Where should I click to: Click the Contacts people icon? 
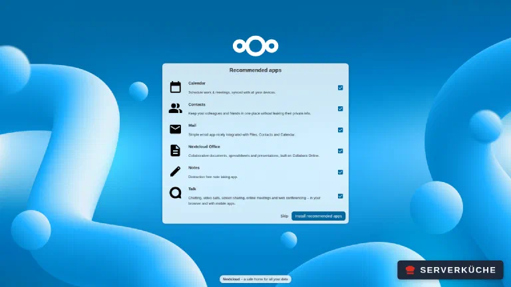click(176, 108)
